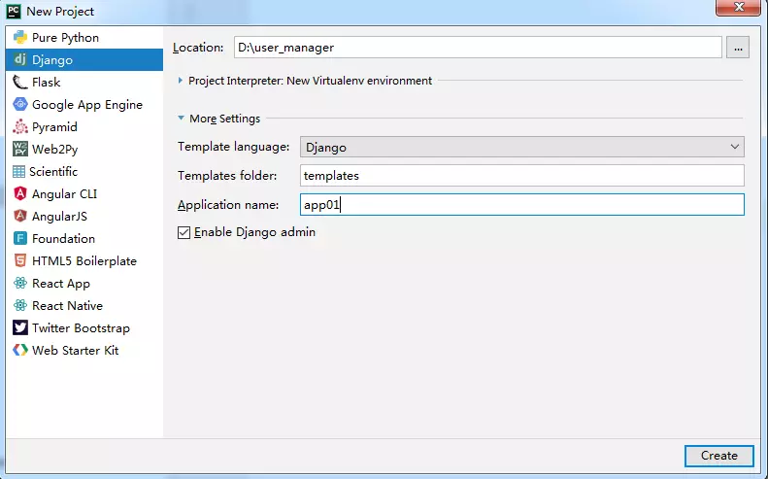This screenshot has height=479, width=768.
Task: Click the Twitter Bootstrap bird icon
Action: (20, 328)
